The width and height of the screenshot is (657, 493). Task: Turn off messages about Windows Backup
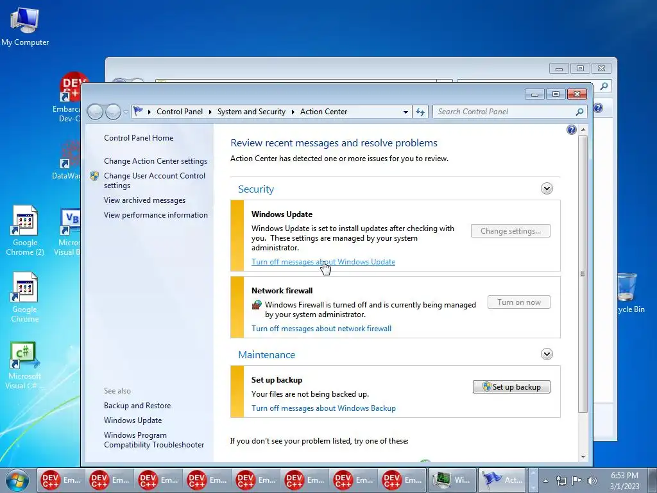[323, 408]
